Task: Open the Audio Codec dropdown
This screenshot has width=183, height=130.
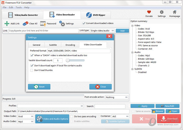Action: point(26,121)
